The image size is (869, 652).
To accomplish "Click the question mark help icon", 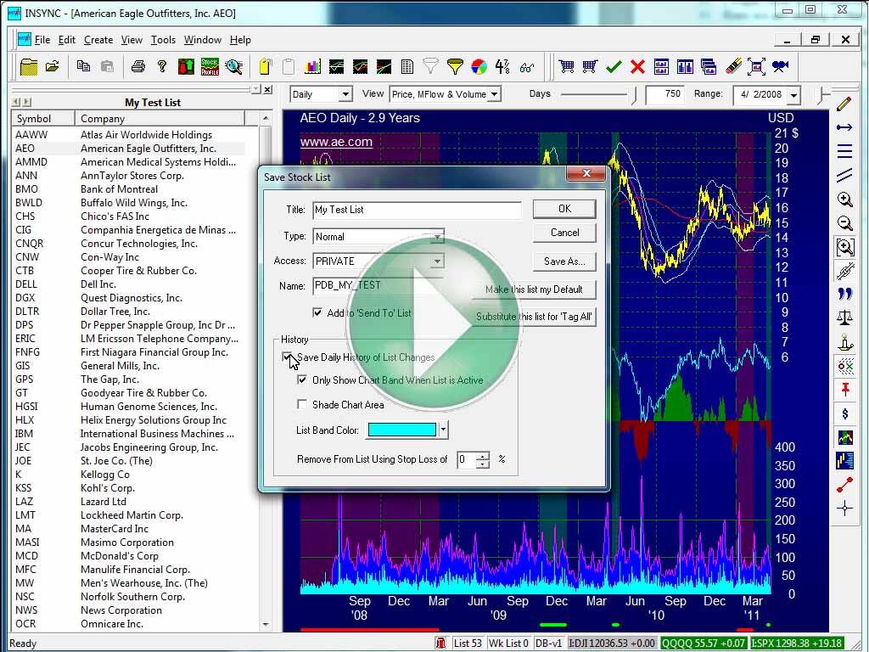I will (x=162, y=66).
